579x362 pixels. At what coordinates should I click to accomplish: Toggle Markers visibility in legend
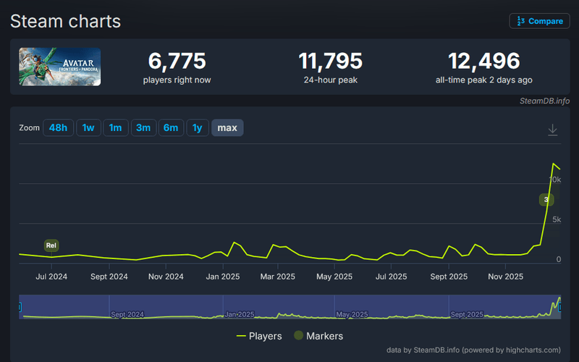(x=318, y=336)
